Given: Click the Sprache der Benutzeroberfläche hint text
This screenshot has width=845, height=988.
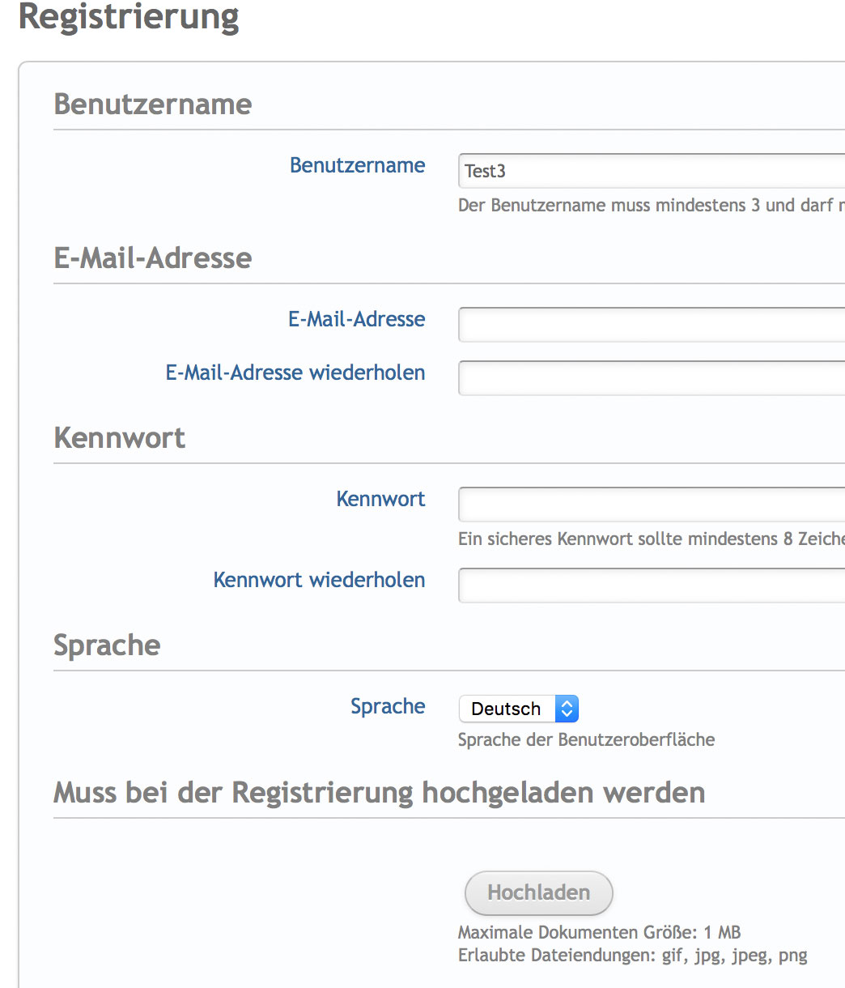Looking at the screenshot, I should pyautogui.click(x=586, y=739).
